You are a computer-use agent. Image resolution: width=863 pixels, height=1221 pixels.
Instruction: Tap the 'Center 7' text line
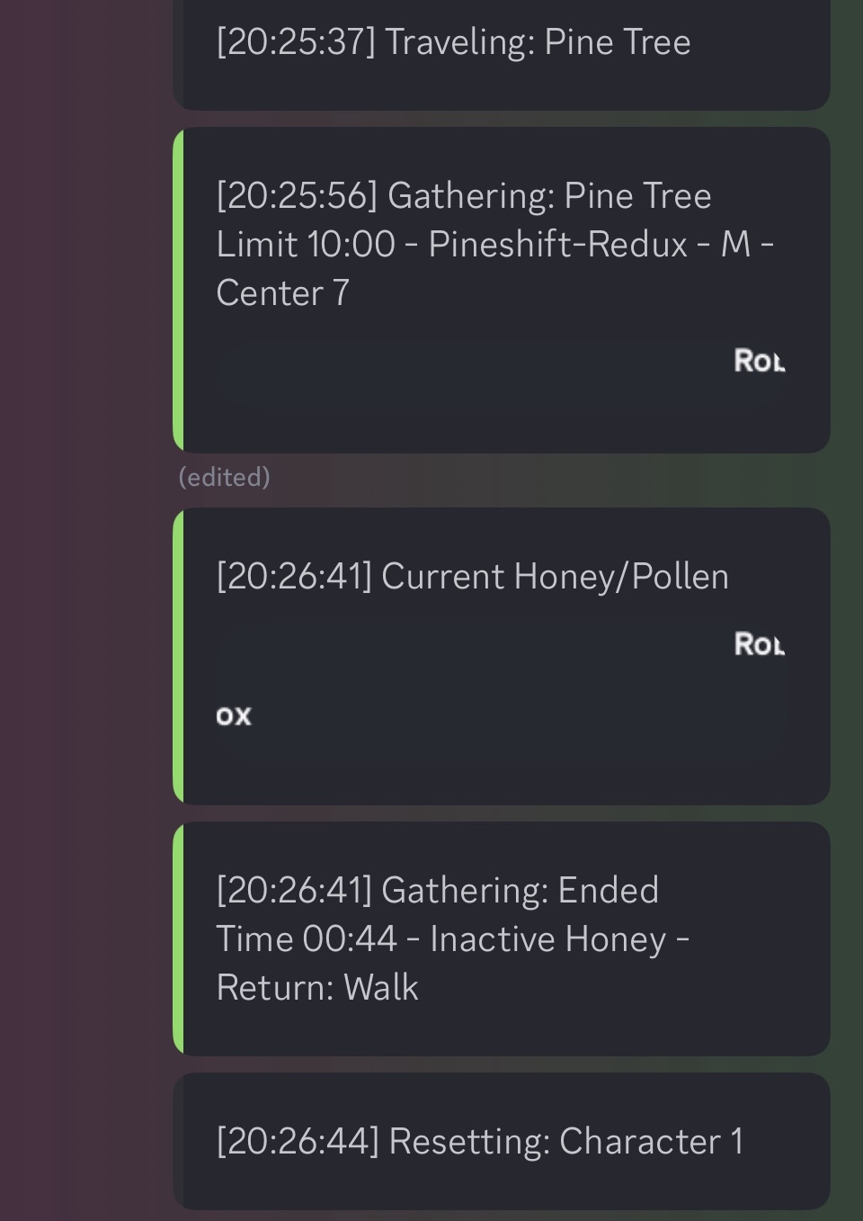282,293
